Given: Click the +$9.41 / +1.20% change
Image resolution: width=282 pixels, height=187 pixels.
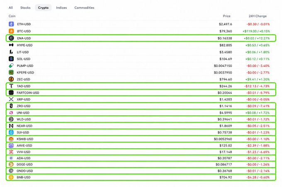Looking at the screenshot, I should 258,79.
